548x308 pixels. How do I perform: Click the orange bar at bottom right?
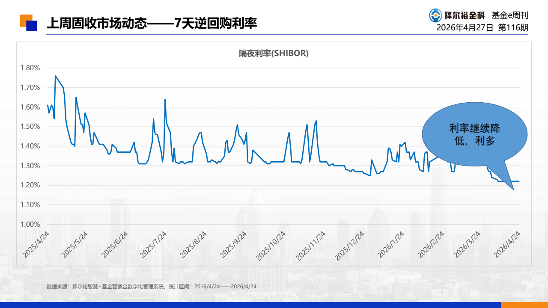[x=524, y=305]
